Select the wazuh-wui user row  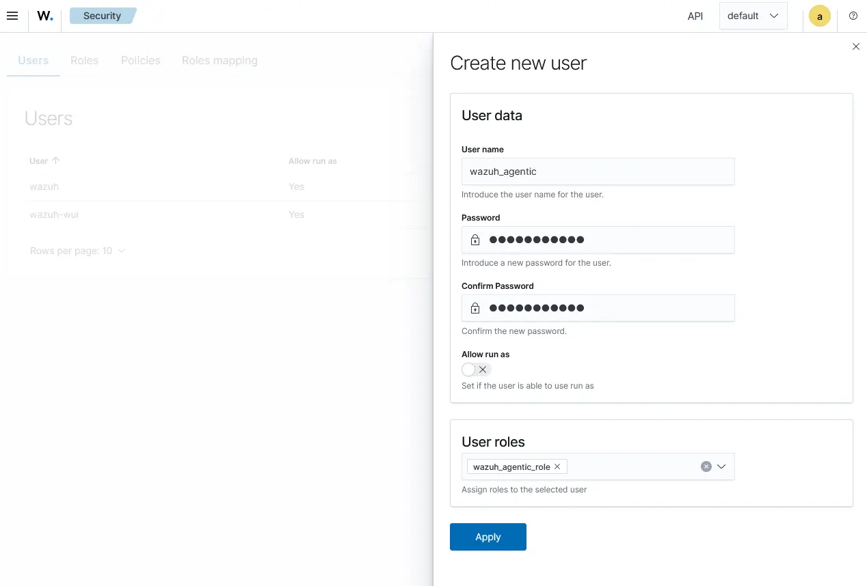(226, 214)
